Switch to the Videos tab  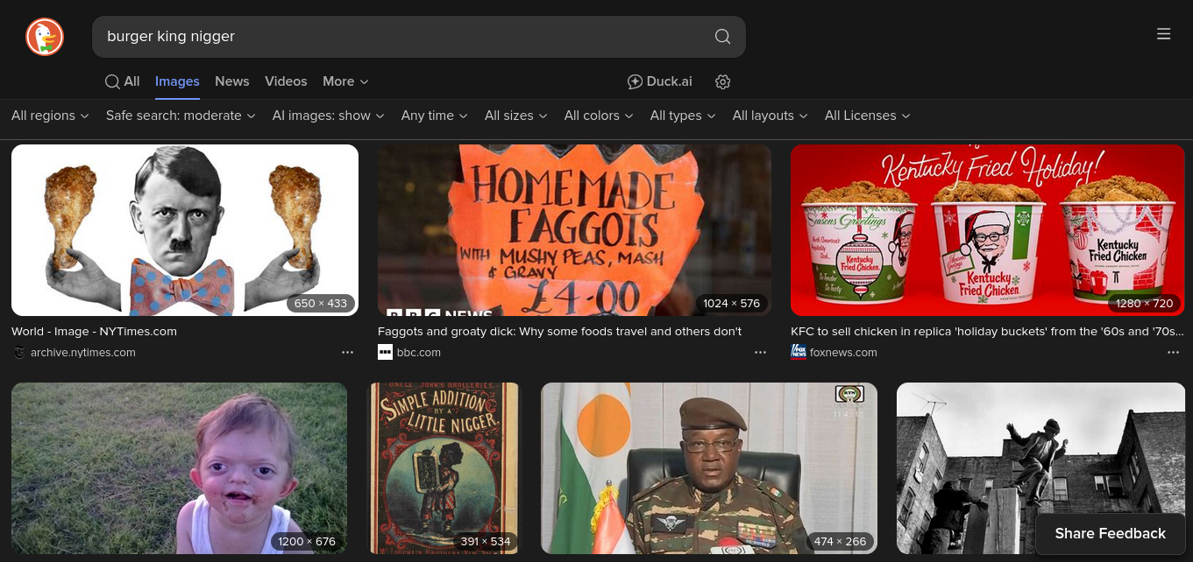[286, 81]
